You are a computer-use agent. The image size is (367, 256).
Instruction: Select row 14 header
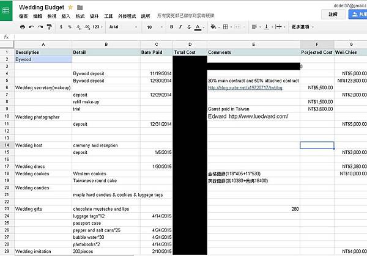7,145
